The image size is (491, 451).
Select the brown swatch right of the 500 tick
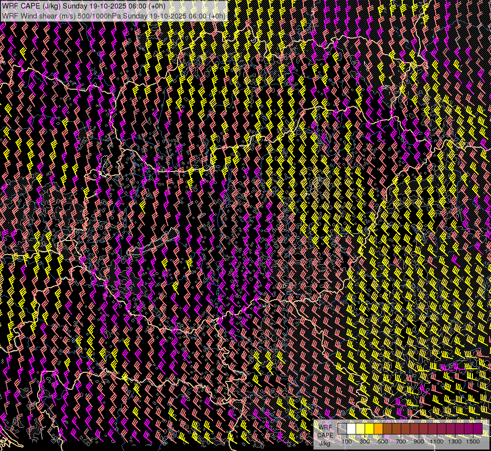tap(388, 429)
